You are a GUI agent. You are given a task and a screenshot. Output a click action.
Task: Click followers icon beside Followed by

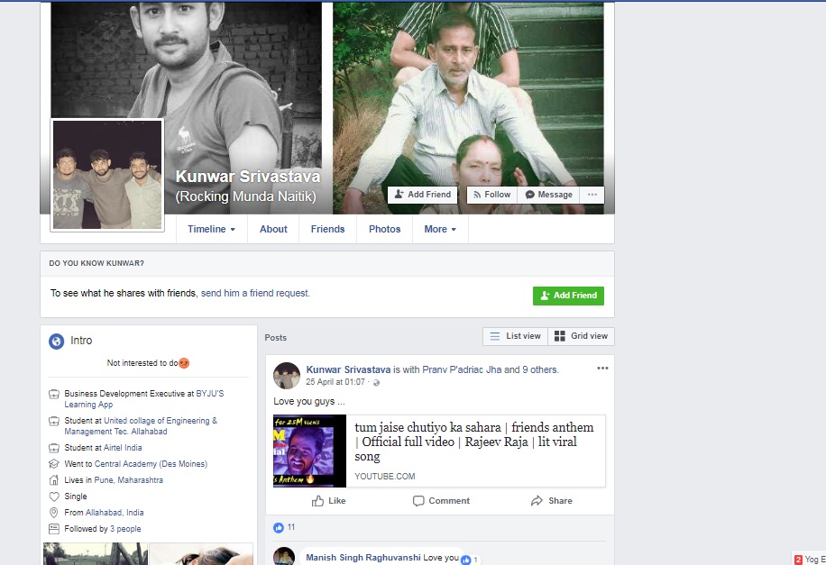pos(54,529)
